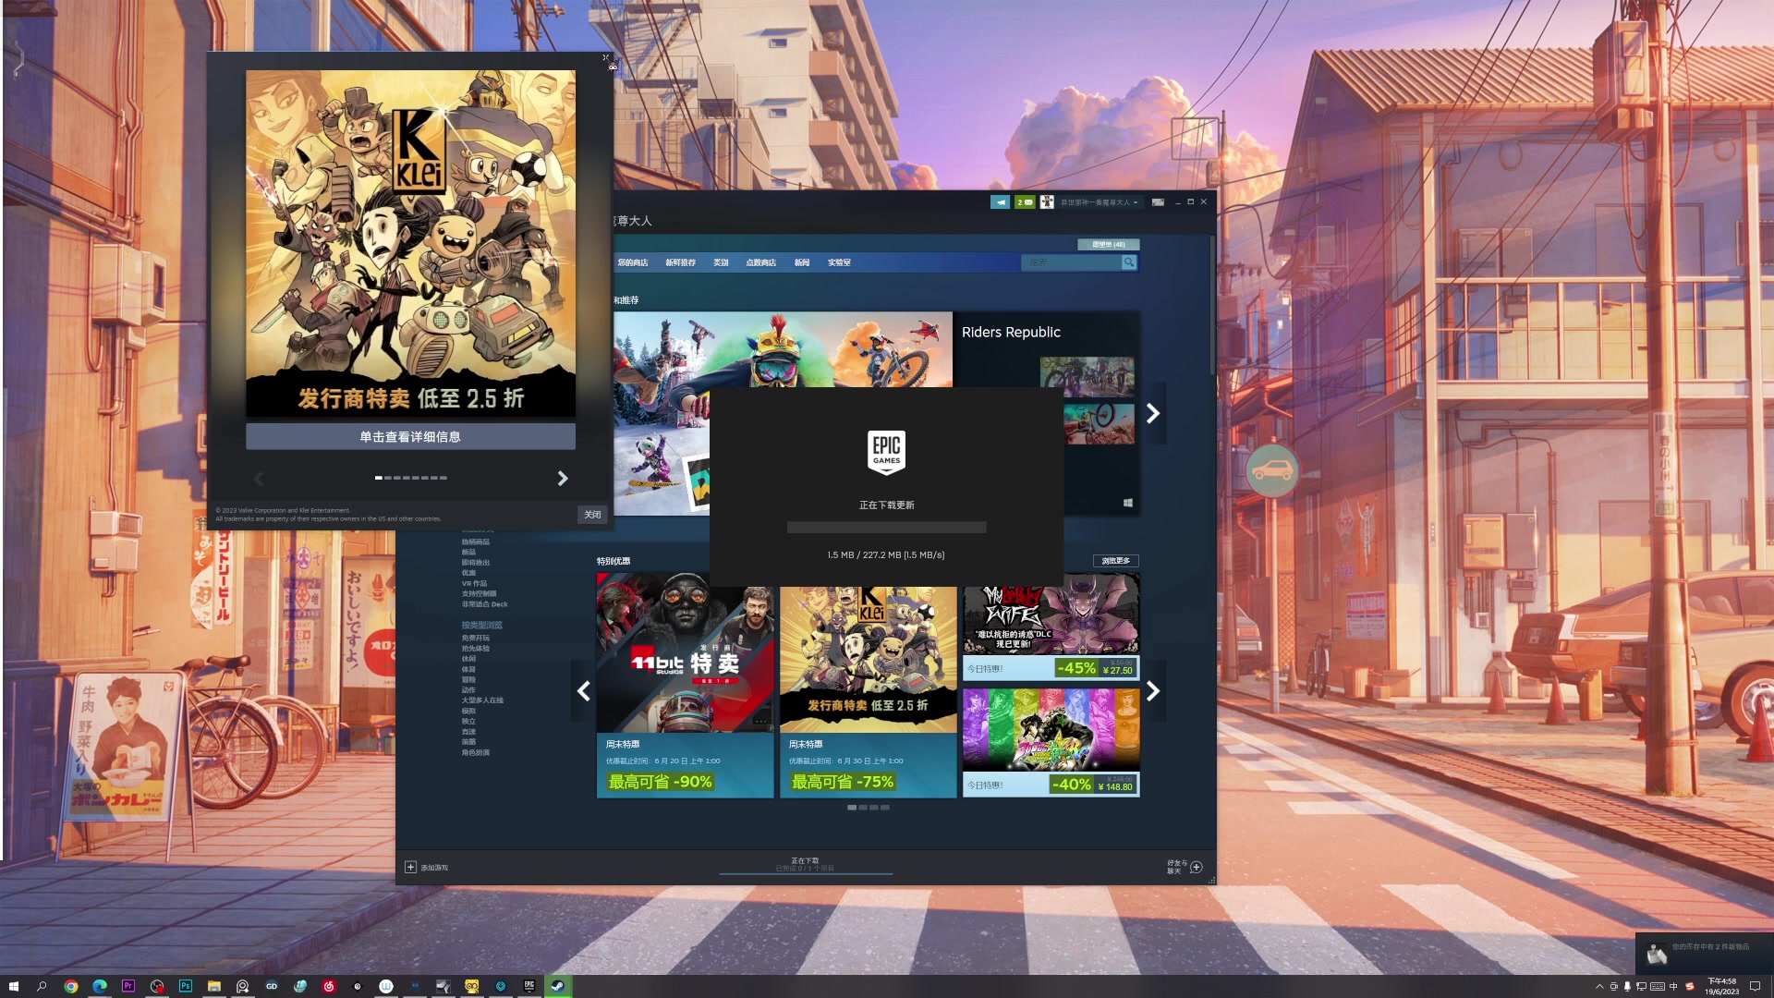The image size is (1774, 998).
Task: Open Google Chrome from the taskbar
Action: click(x=70, y=986)
